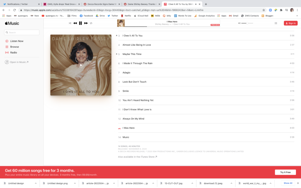The image size is (301, 188).
Task: Open the Up Next queue list icon
Action: click(x=276, y=23)
